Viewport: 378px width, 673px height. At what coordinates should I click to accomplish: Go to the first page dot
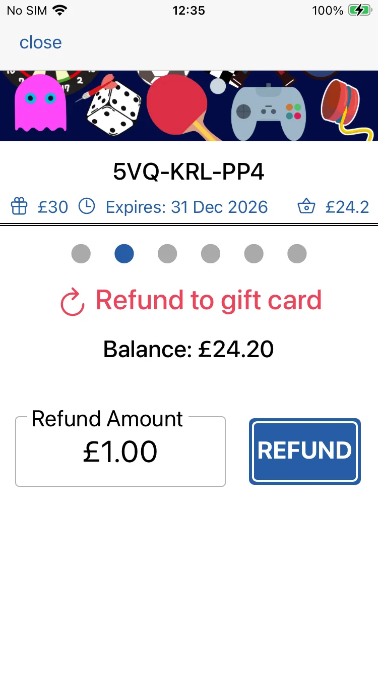[81, 253]
